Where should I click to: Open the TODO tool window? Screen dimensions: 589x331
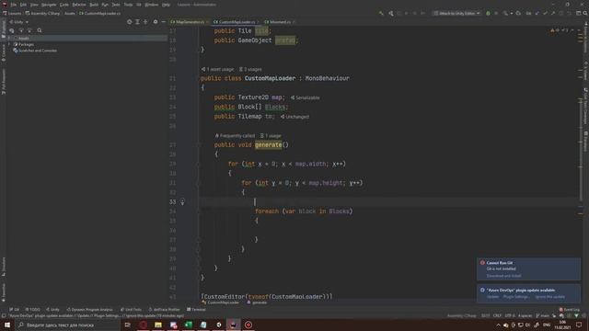pyautogui.click(x=33, y=310)
